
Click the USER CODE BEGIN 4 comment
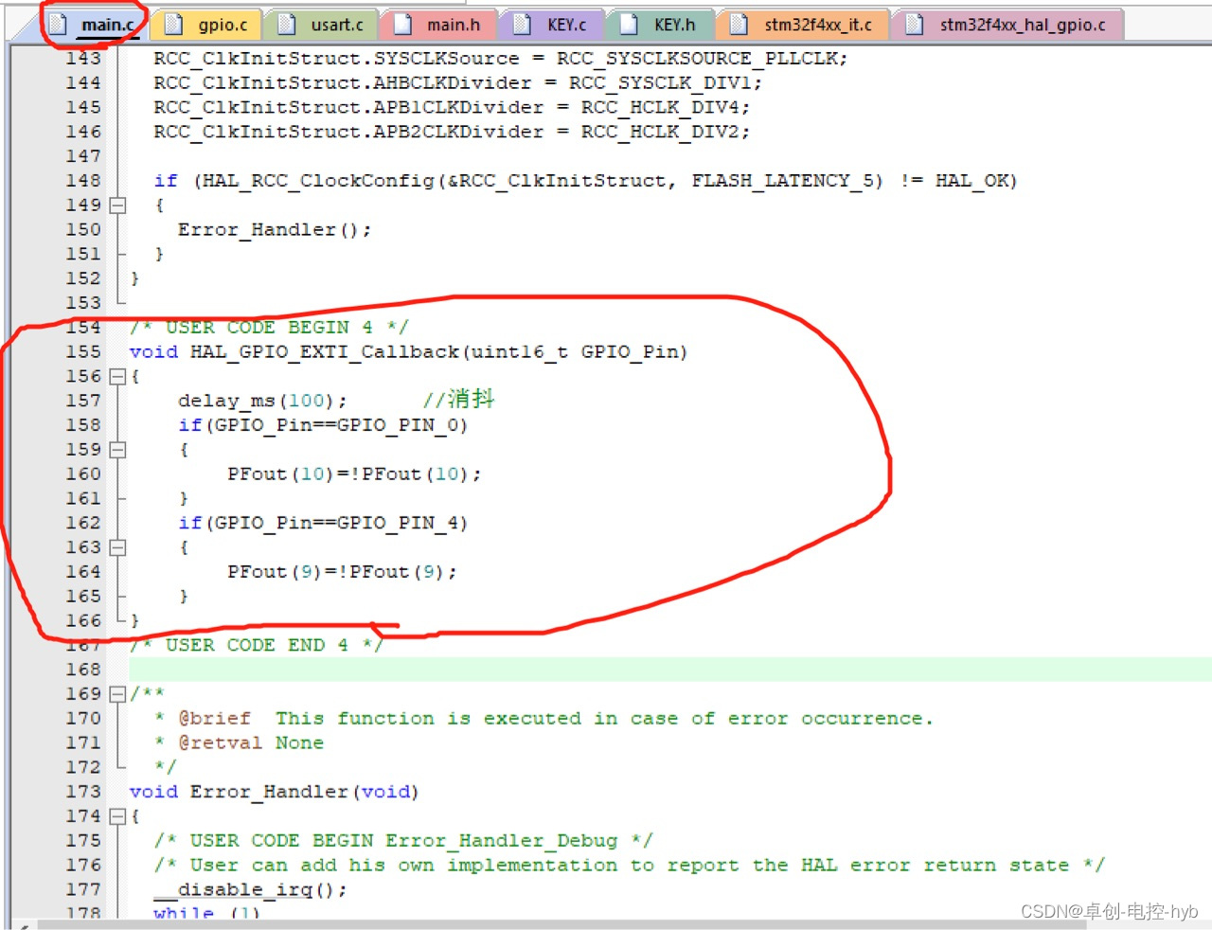click(270, 328)
